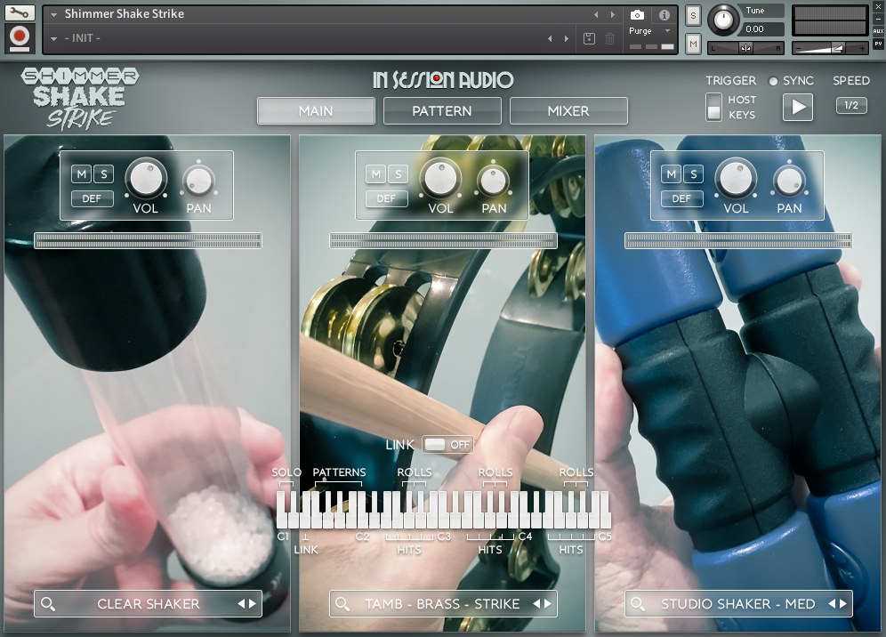Select next INIT preset arrow
Viewport: 886px width, 637px height.
pyautogui.click(x=567, y=38)
